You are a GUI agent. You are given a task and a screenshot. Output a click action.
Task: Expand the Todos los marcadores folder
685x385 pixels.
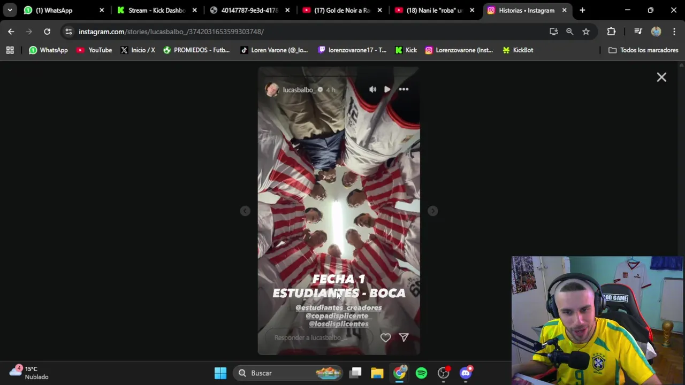point(643,50)
